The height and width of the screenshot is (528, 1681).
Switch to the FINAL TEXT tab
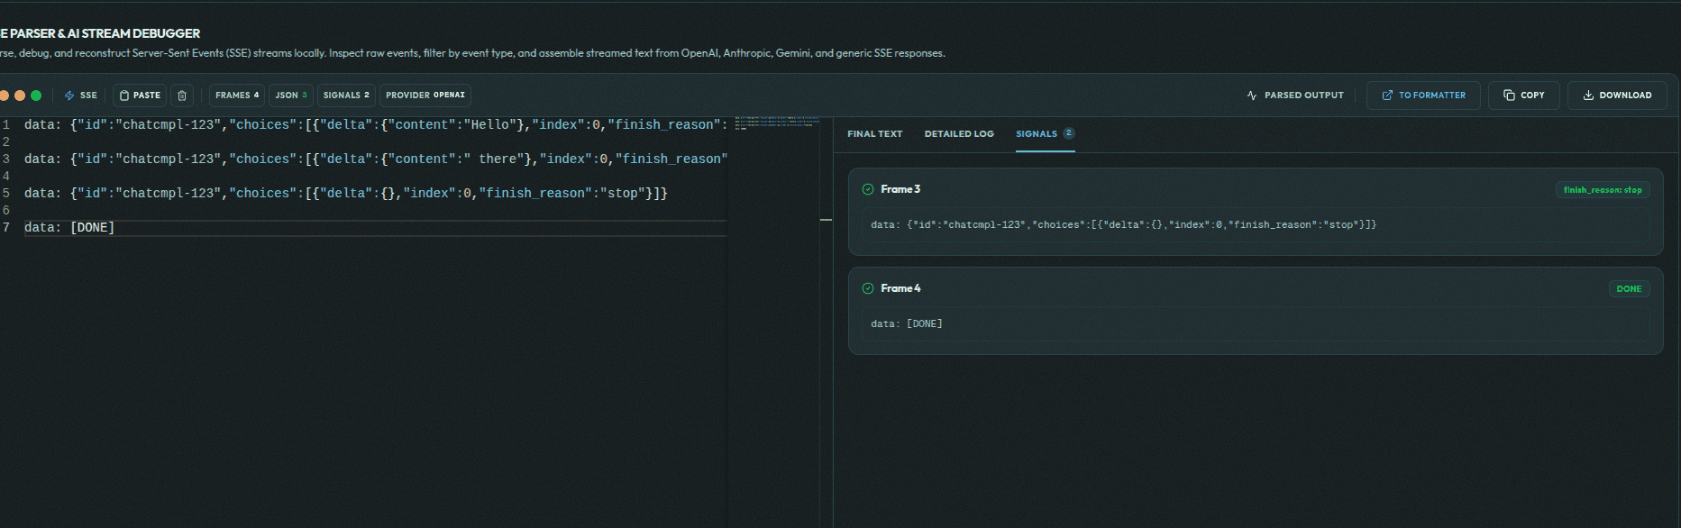874,134
